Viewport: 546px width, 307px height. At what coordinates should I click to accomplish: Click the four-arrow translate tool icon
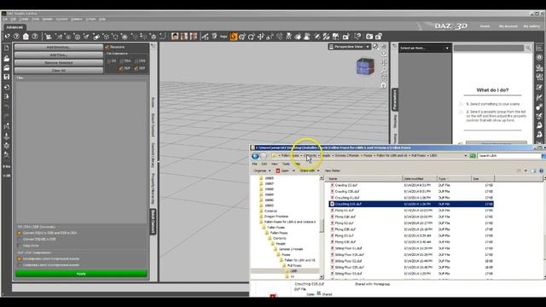pyautogui.click(x=260, y=37)
